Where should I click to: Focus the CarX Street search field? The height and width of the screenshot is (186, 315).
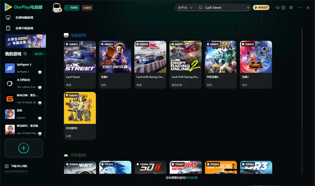tap(225, 8)
